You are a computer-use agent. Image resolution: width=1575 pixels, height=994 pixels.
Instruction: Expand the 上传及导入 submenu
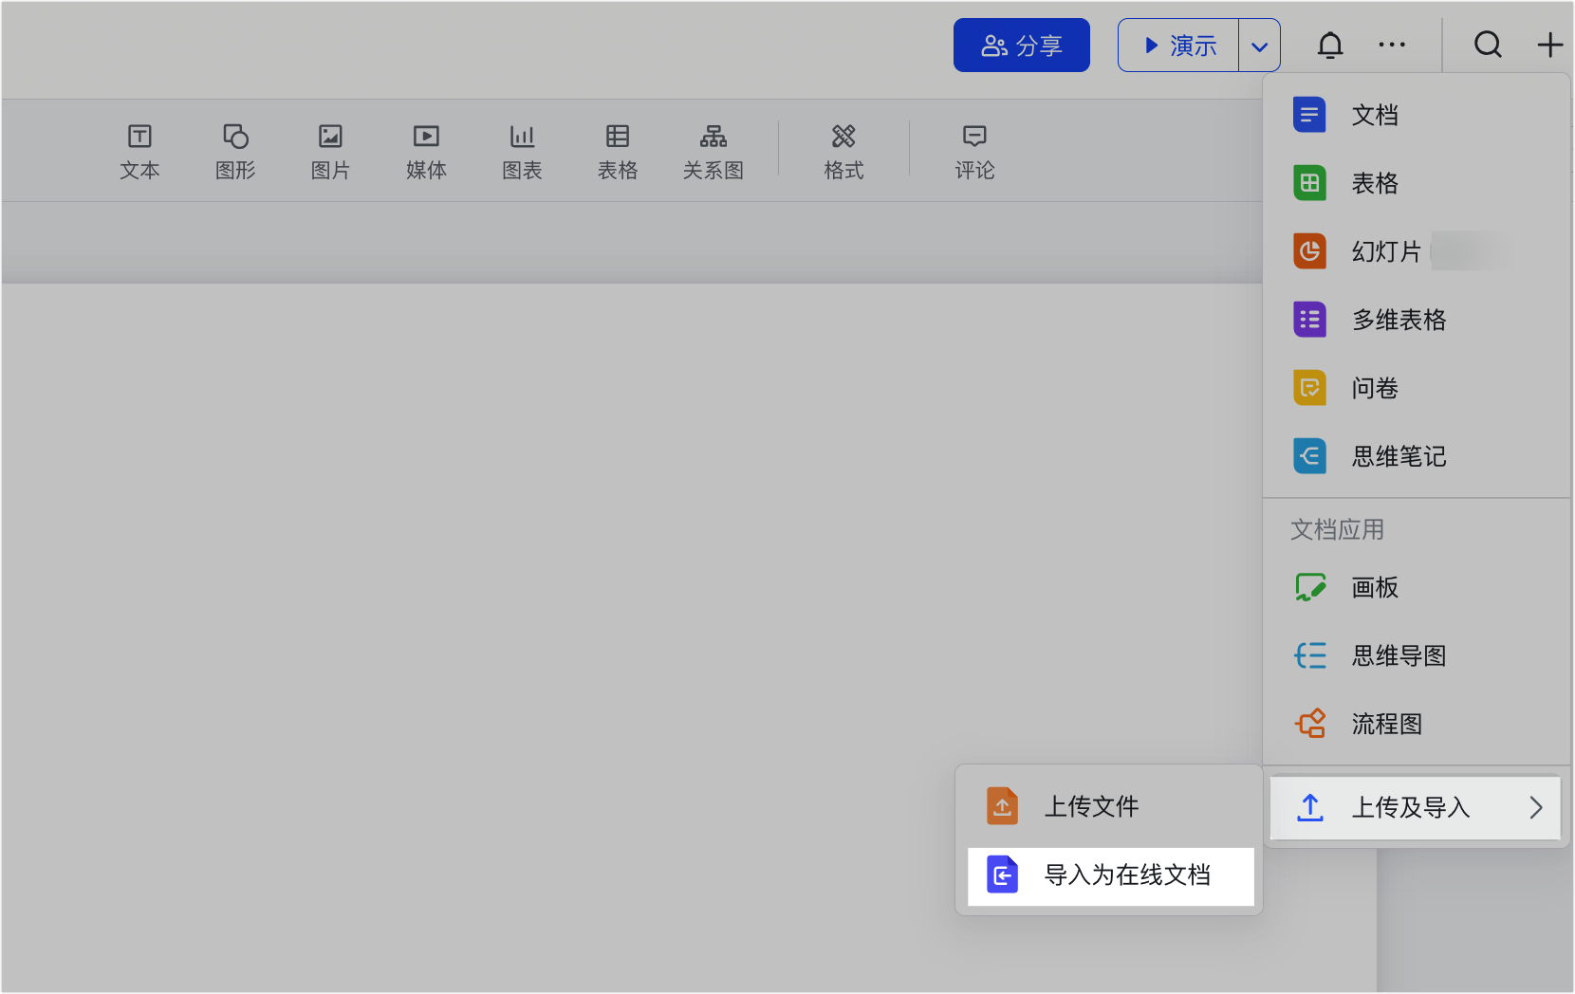click(x=1415, y=808)
